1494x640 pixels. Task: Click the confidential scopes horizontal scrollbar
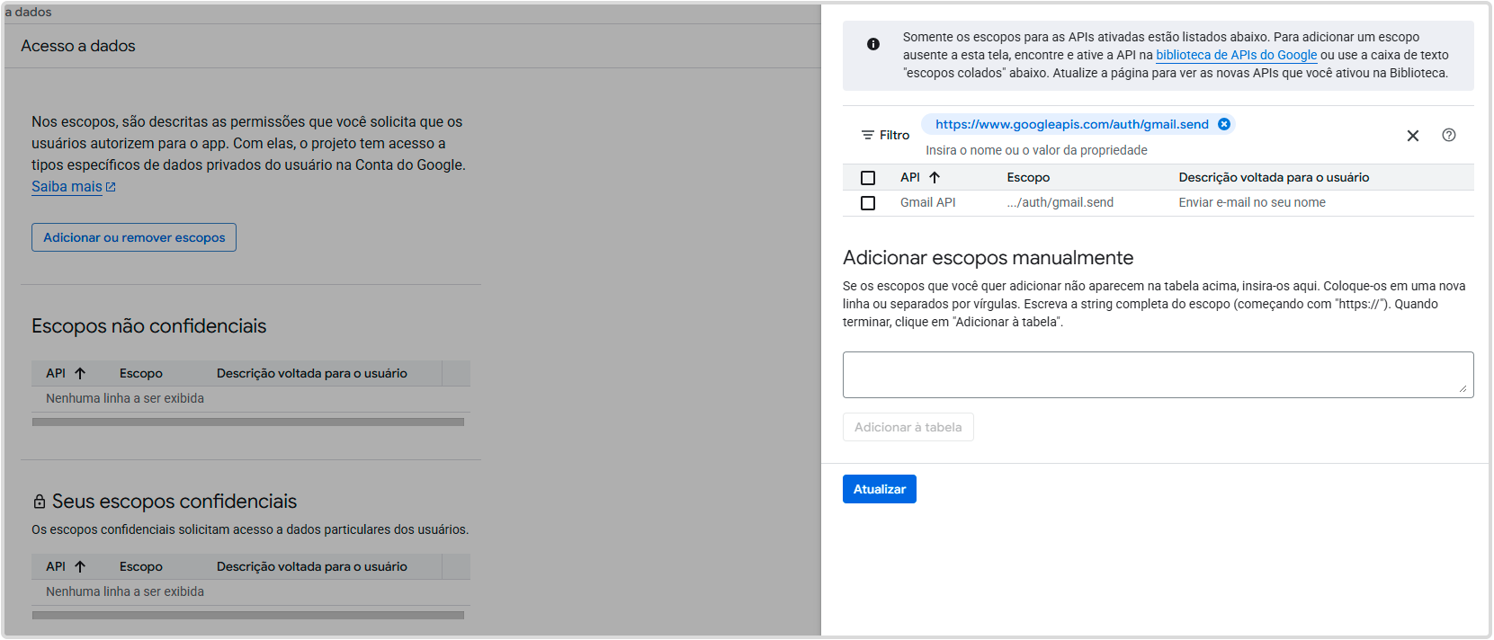[x=248, y=615]
